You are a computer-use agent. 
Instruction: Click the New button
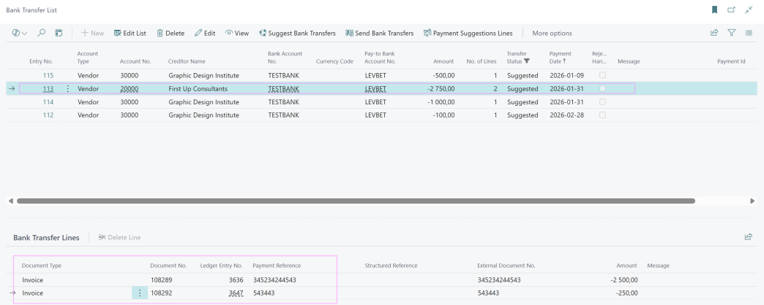pyautogui.click(x=93, y=33)
